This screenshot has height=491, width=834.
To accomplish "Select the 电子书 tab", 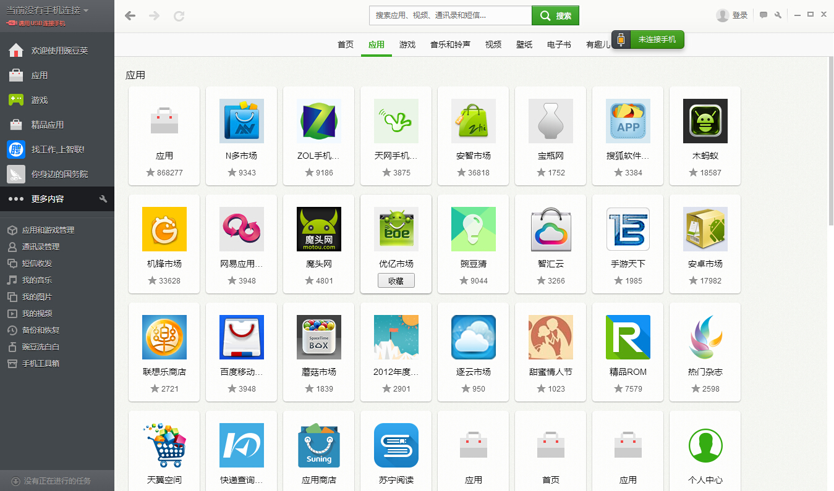I will pos(559,44).
